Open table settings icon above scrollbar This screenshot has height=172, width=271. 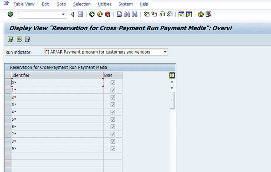tap(172, 75)
